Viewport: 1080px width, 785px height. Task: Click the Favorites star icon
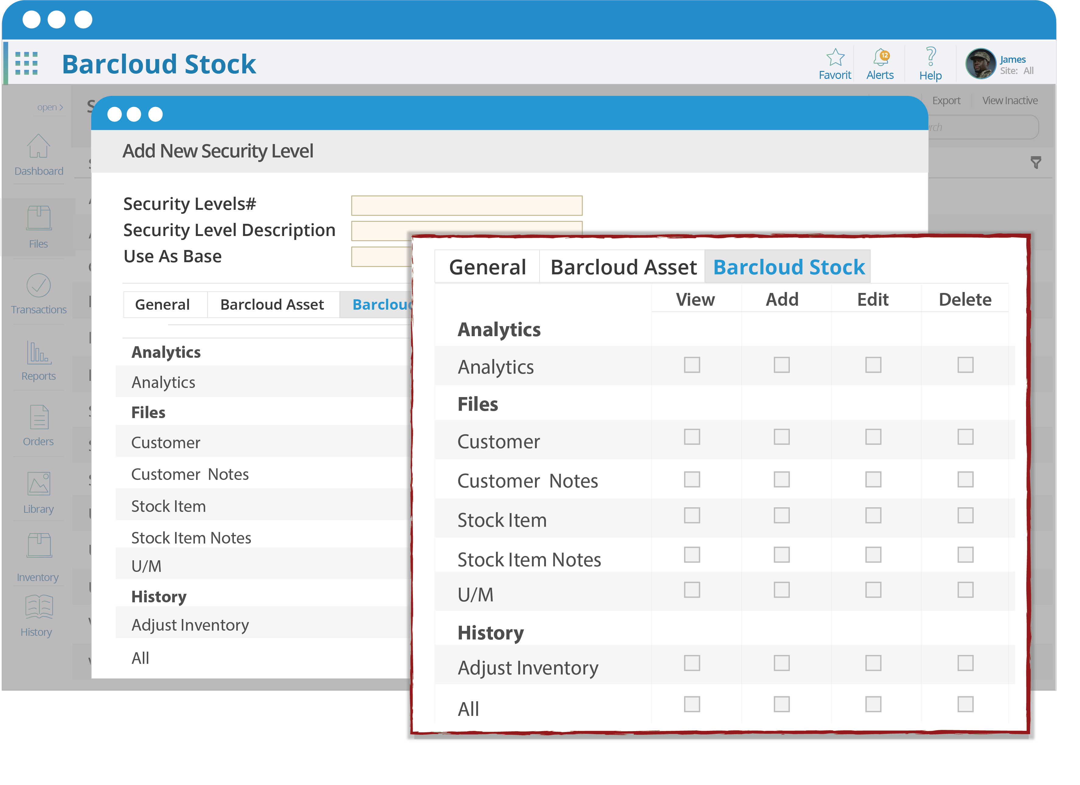click(x=835, y=58)
